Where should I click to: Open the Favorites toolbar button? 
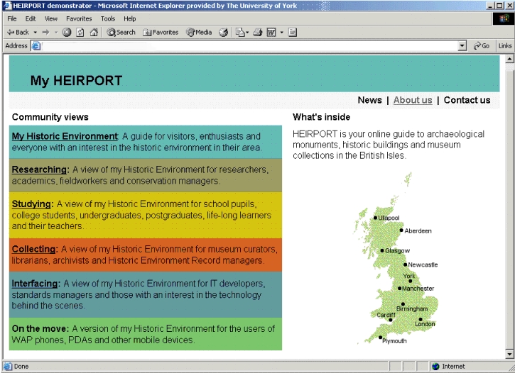click(x=161, y=32)
